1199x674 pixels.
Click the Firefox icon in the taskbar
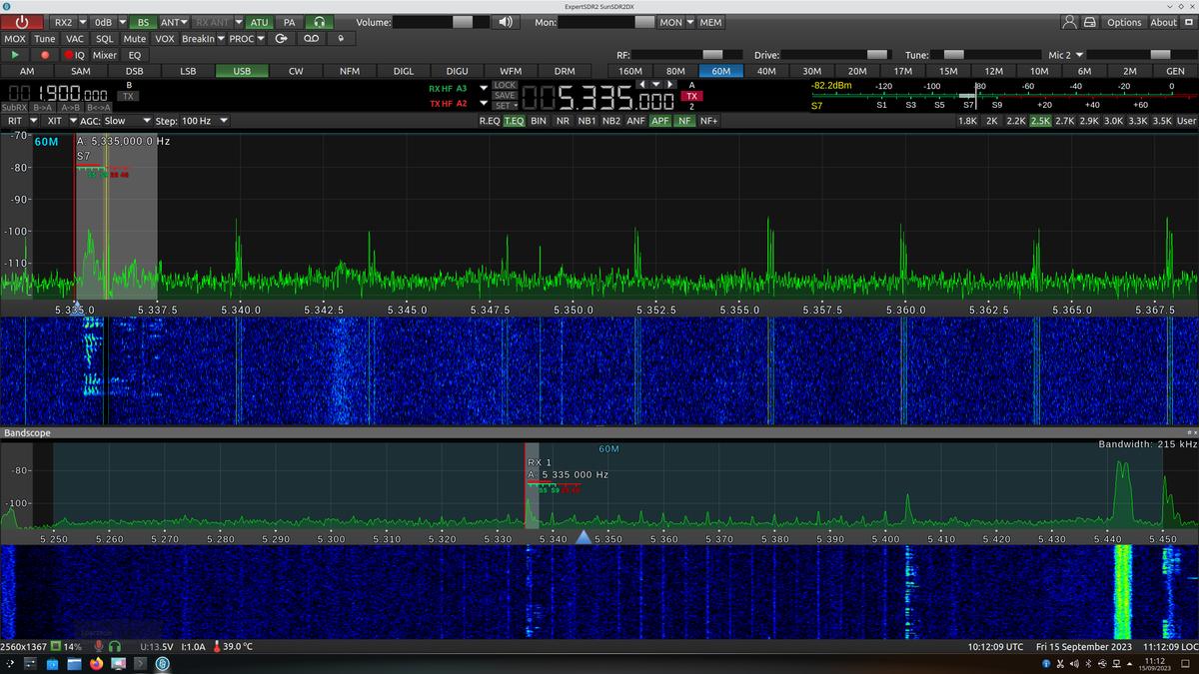coord(97,663)
